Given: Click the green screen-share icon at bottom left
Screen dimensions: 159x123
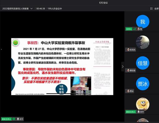Looking at the screenshot, I should 14,119.
